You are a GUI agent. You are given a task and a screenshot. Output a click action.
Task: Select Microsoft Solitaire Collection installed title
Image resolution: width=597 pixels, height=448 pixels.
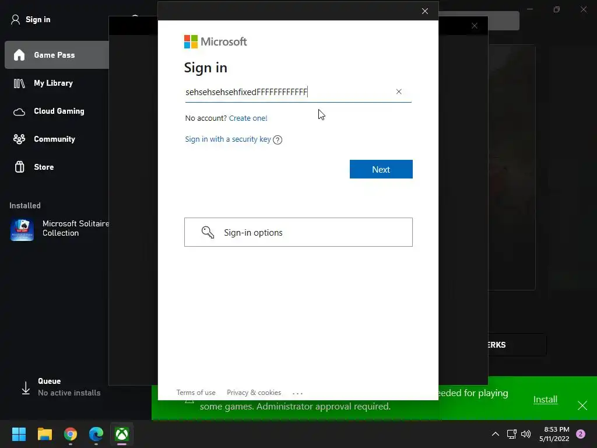[76, 228]
